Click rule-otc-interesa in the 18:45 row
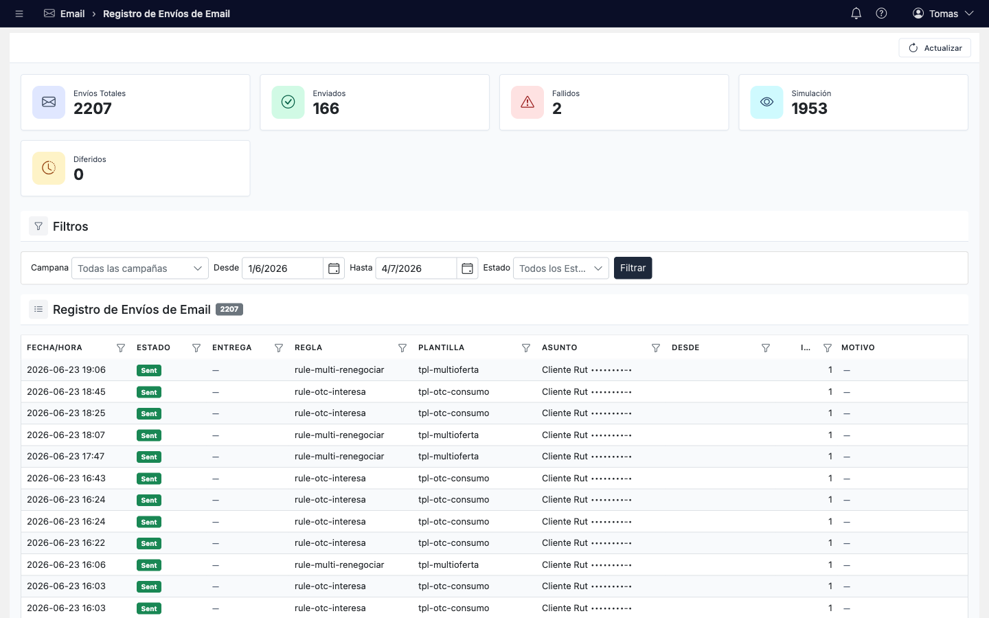This screenshot has height=618, width=989. pyautogui.click(x=330, y=391)
